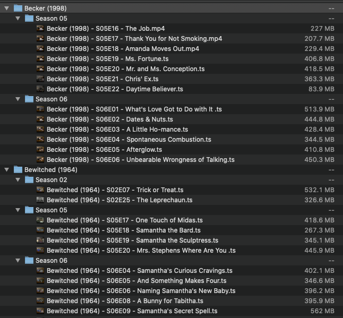
Task: Select the Bewitched (1964) folder icon
Action: pyautogui.click(x=18, y=170)
